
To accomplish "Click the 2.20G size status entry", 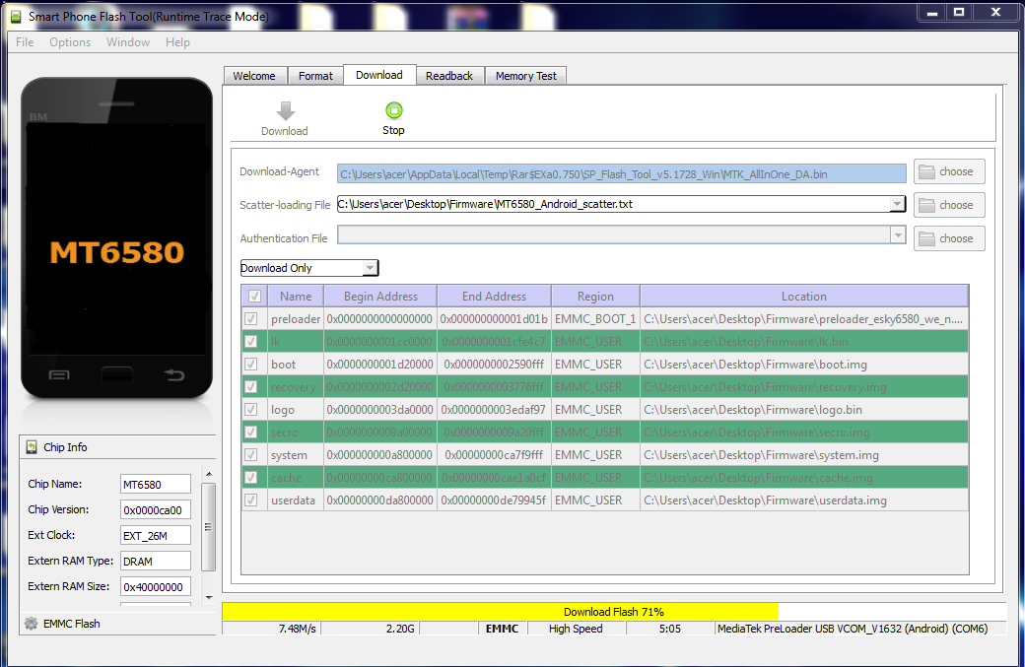I will click(x=371, y=629).
